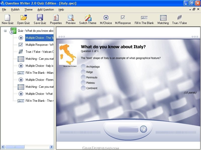Select the Continent answer option
This screenshot has height=150, width=201.
pos(83,88)
